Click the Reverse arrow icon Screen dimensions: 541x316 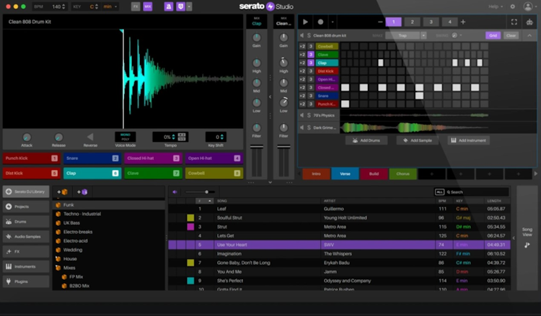[90, 137]
